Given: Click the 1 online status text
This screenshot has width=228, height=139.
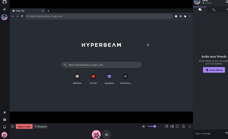Looking at the screenshot, I should pos(208,3).
